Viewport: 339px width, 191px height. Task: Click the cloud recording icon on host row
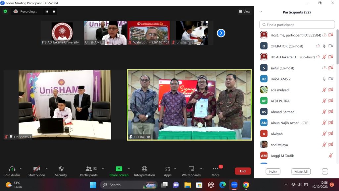324,35
